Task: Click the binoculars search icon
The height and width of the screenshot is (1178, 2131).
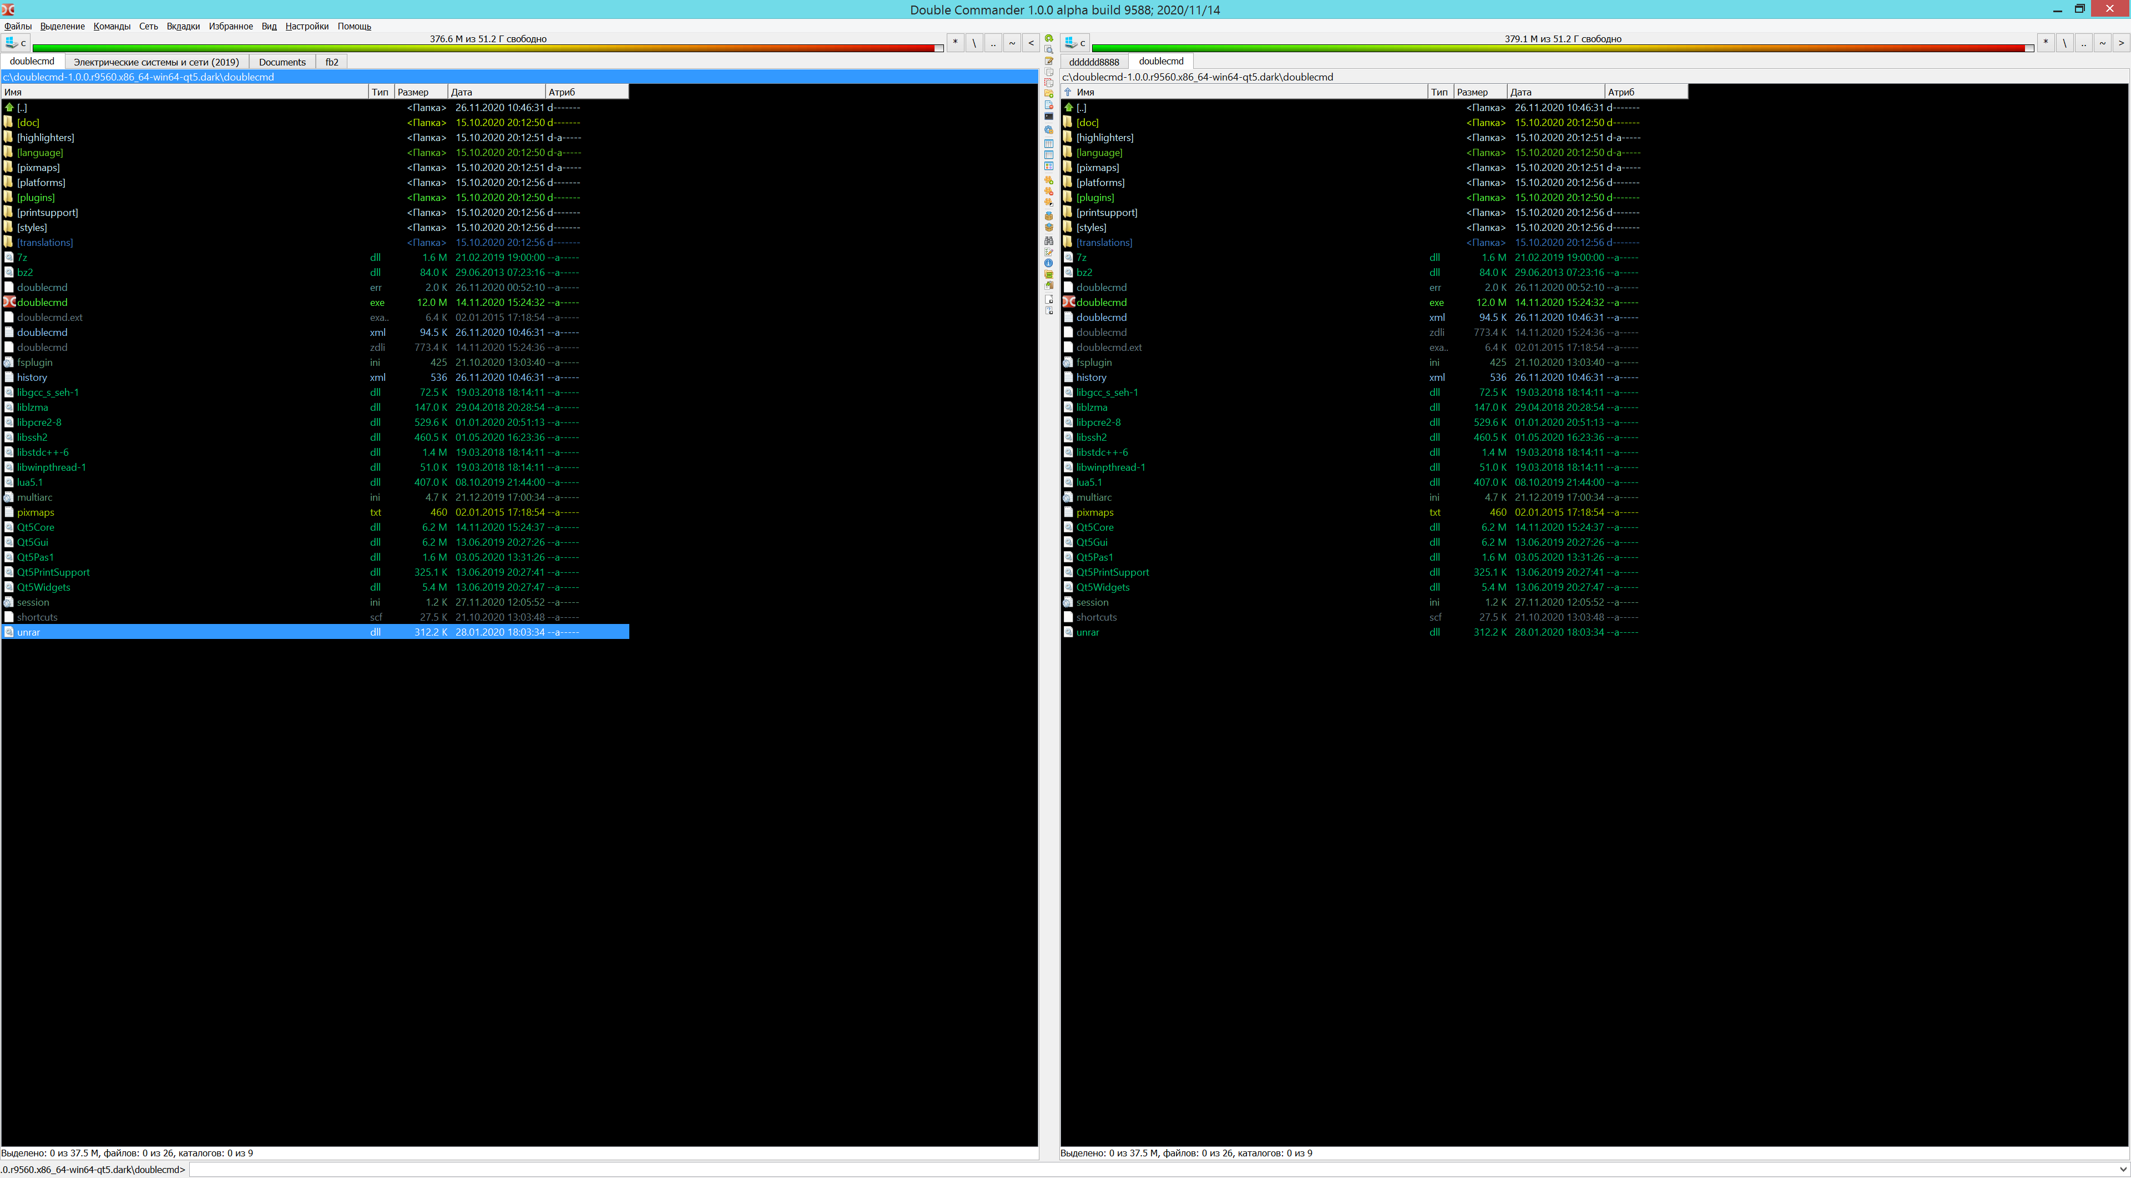Action: pos(1049,241)
